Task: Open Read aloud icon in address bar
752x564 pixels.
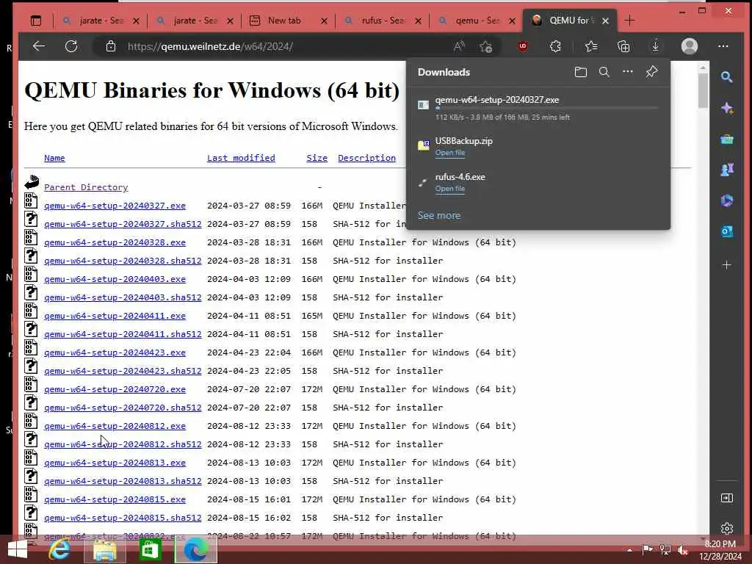Action: (x=459, y=46)
